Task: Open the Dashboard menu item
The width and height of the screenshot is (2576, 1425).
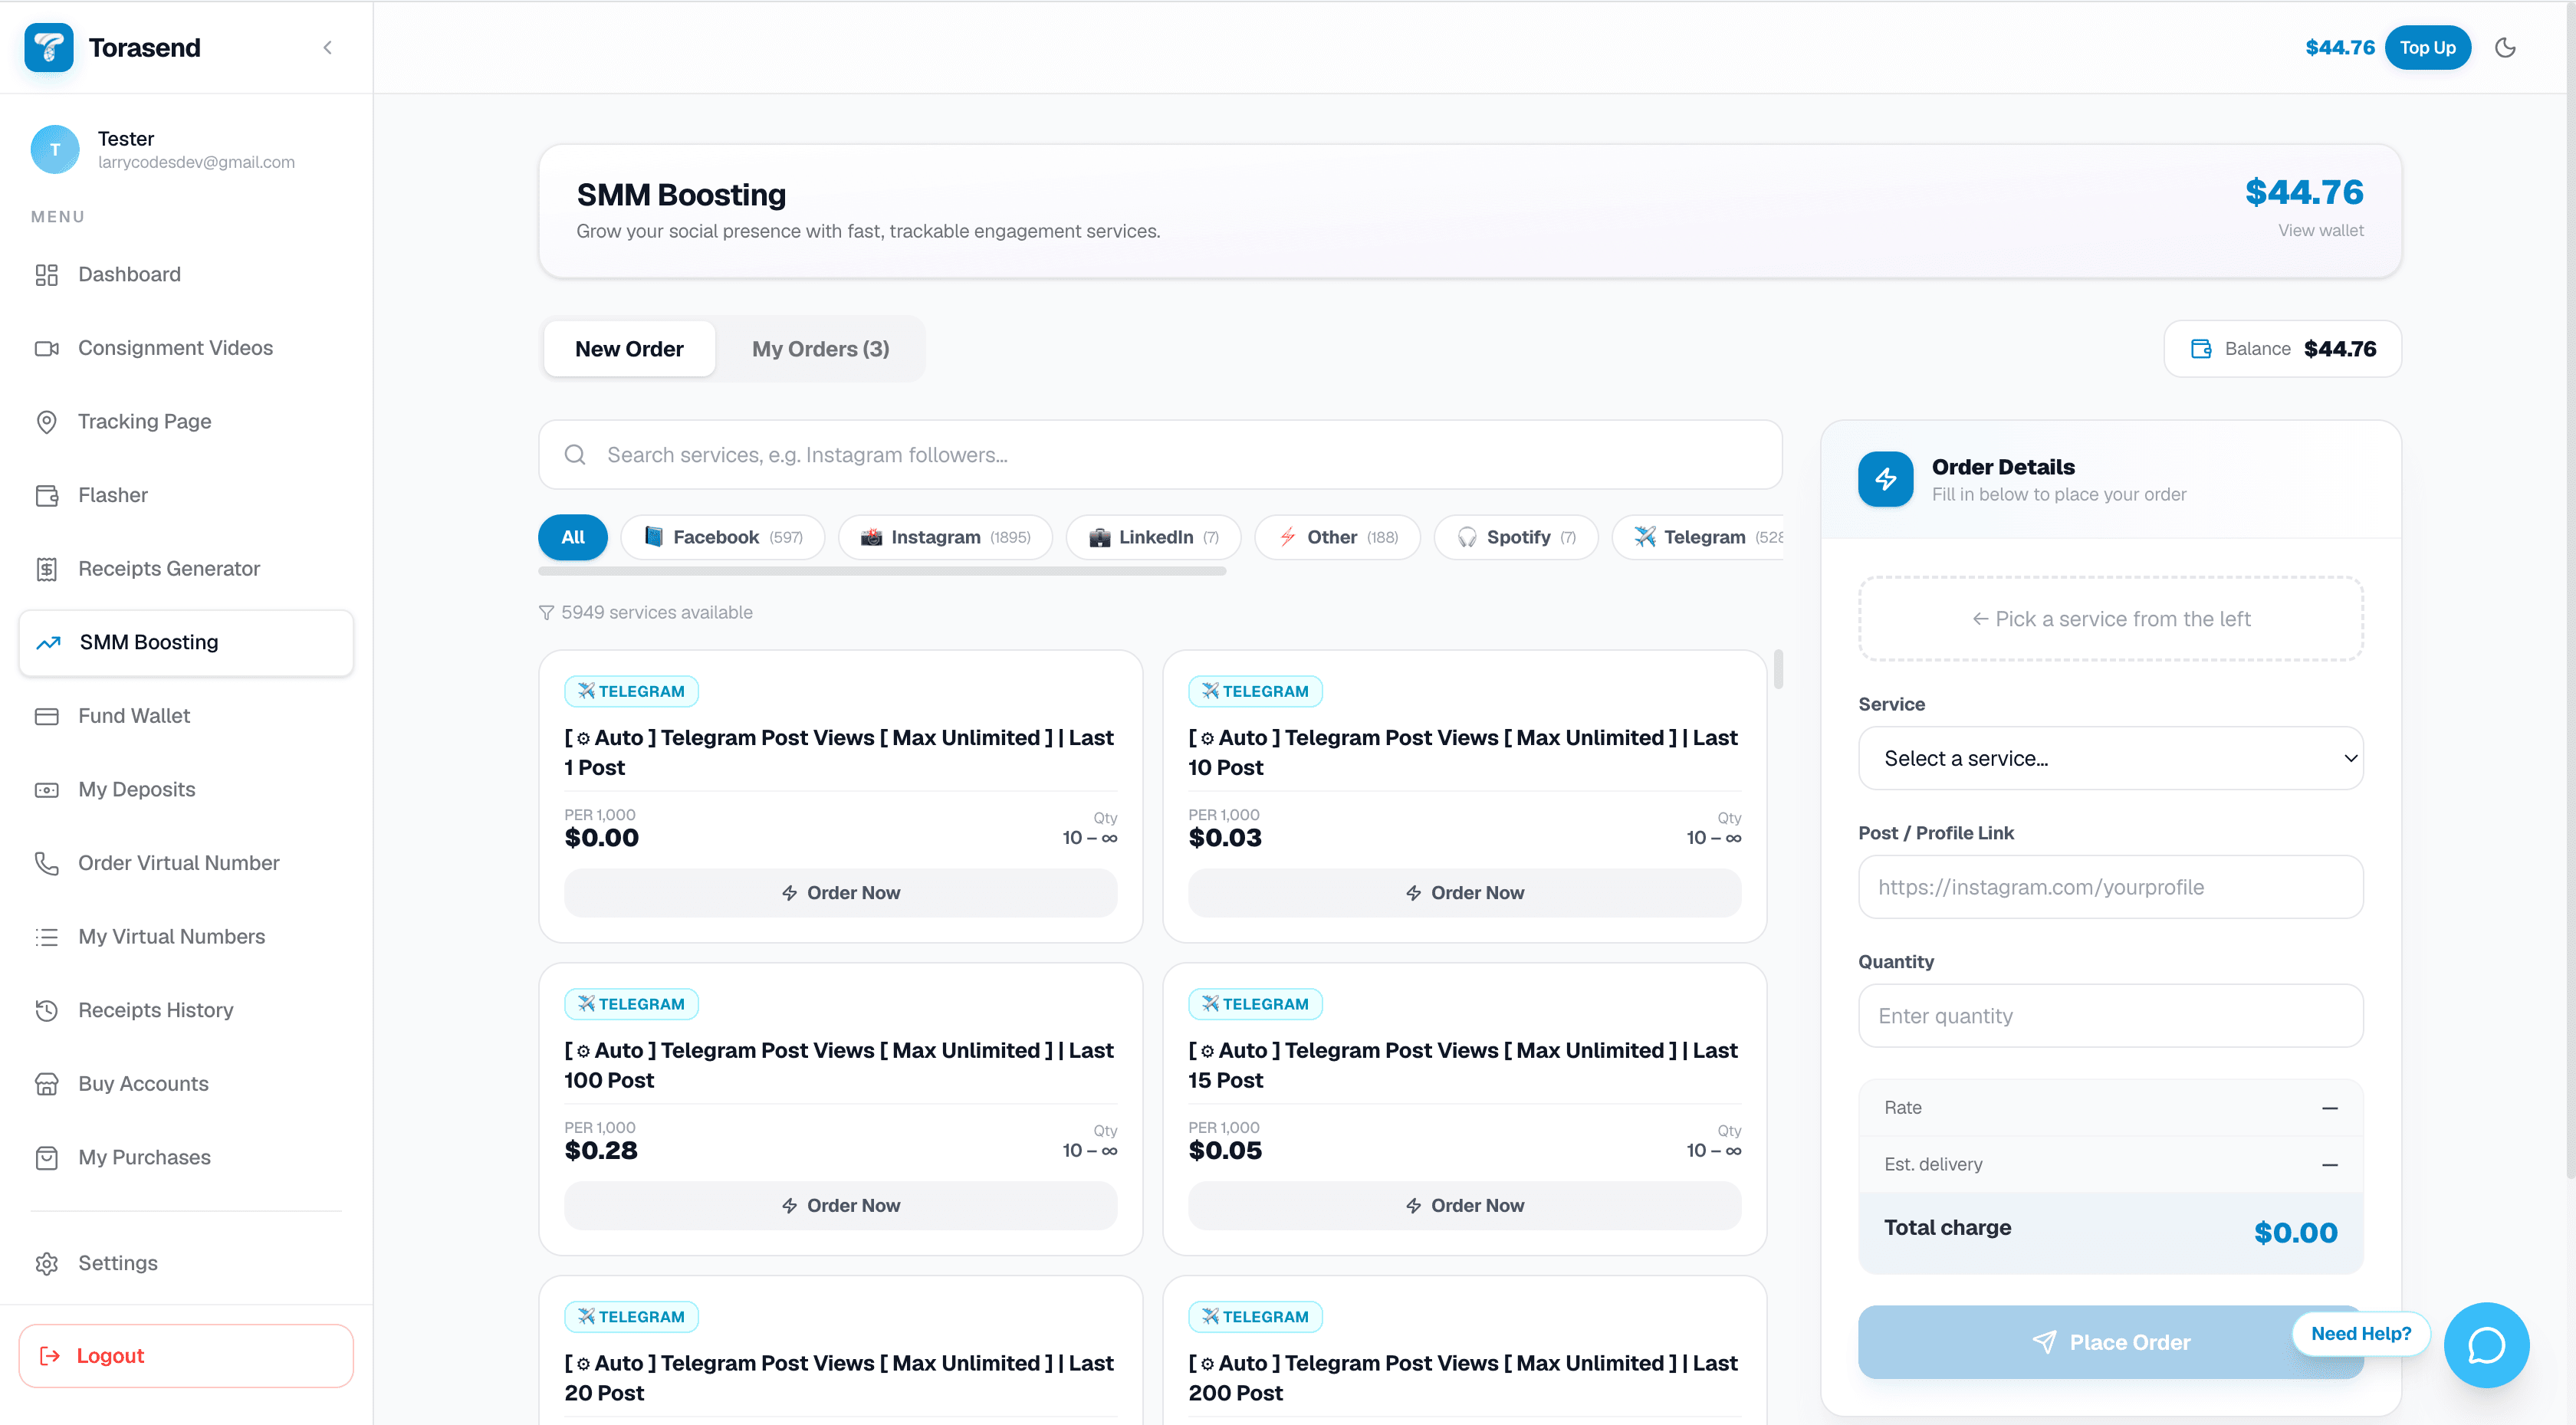Action: (x=186, y=275)
